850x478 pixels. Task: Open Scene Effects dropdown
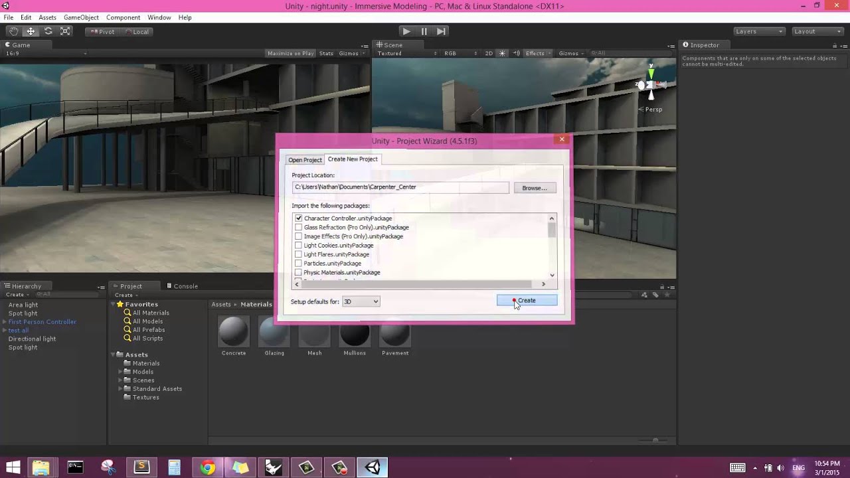[x=539, y=53]
